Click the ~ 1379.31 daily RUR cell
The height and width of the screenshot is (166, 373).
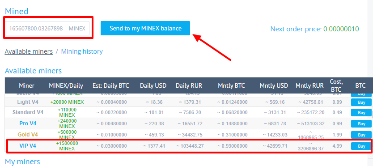pyautogui.click(x=190, y=102)
